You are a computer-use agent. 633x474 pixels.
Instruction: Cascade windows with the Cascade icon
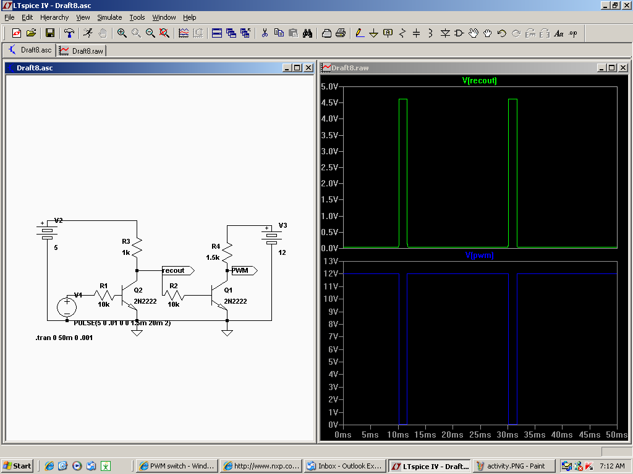(231, 33)
